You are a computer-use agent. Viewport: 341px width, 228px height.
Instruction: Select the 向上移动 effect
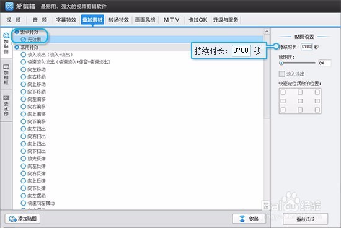[x=33, y=84]
